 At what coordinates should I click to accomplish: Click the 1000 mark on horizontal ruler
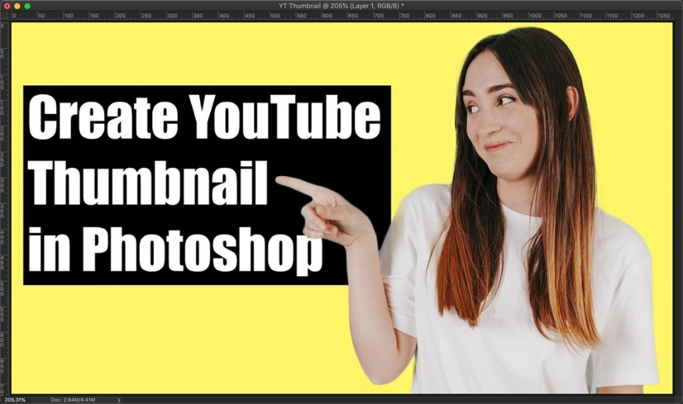coord(534,16)
